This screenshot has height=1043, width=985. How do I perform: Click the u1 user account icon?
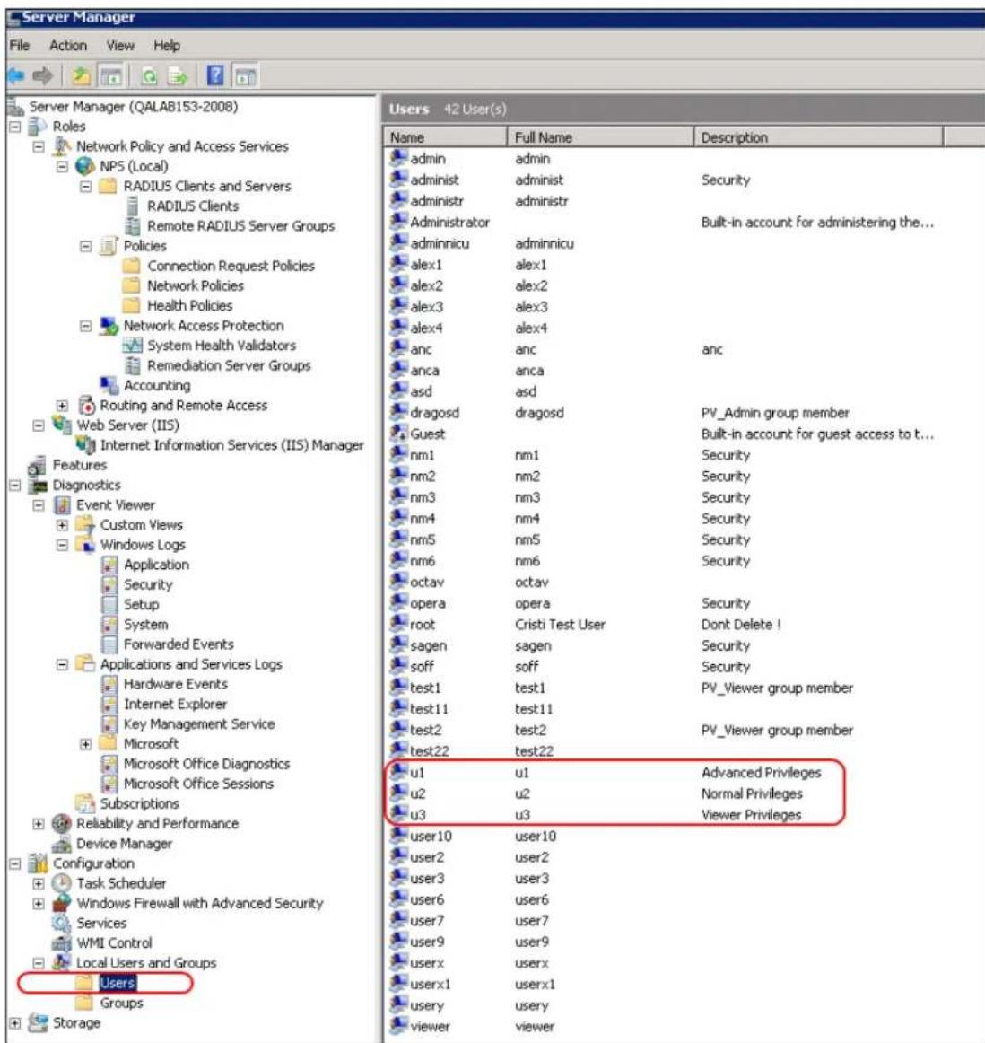399,772
